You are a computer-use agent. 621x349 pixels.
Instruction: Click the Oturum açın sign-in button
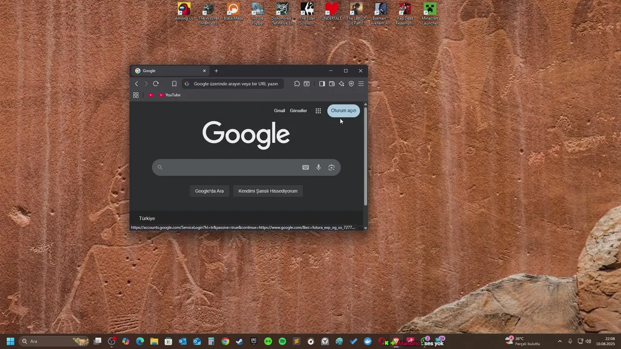point(343,111)
